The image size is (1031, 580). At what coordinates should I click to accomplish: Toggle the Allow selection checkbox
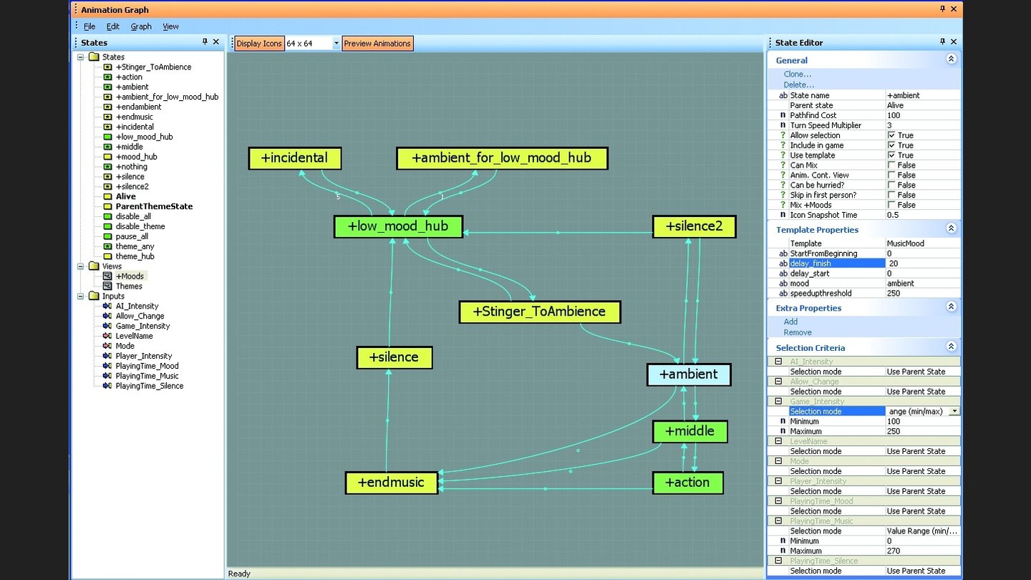(891, 135)
